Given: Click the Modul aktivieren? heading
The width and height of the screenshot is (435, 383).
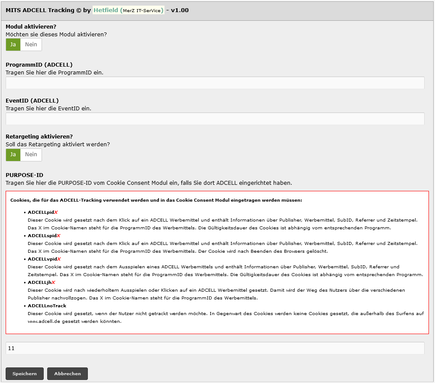Looking at the screenshot, I should click(x=31, y=27).
